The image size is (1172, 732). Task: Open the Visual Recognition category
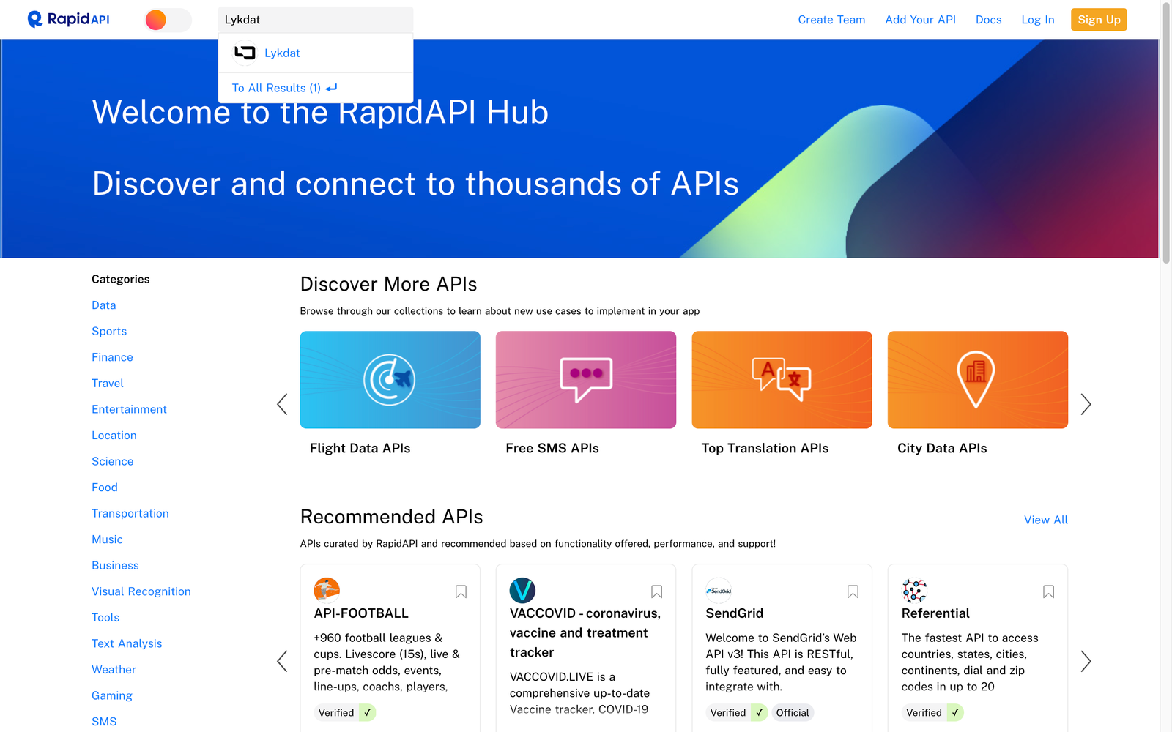pos(141,591)
